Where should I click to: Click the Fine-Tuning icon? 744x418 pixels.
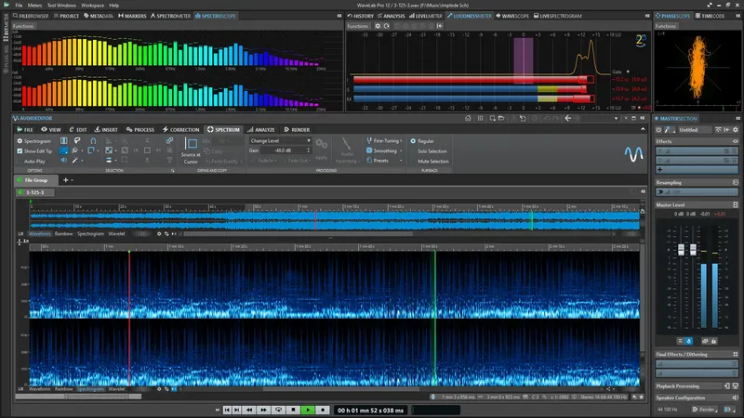pos(369,140)
